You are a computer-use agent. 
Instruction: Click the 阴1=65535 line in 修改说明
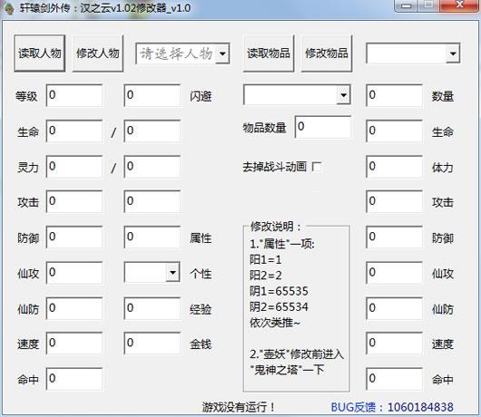[279, 291]
